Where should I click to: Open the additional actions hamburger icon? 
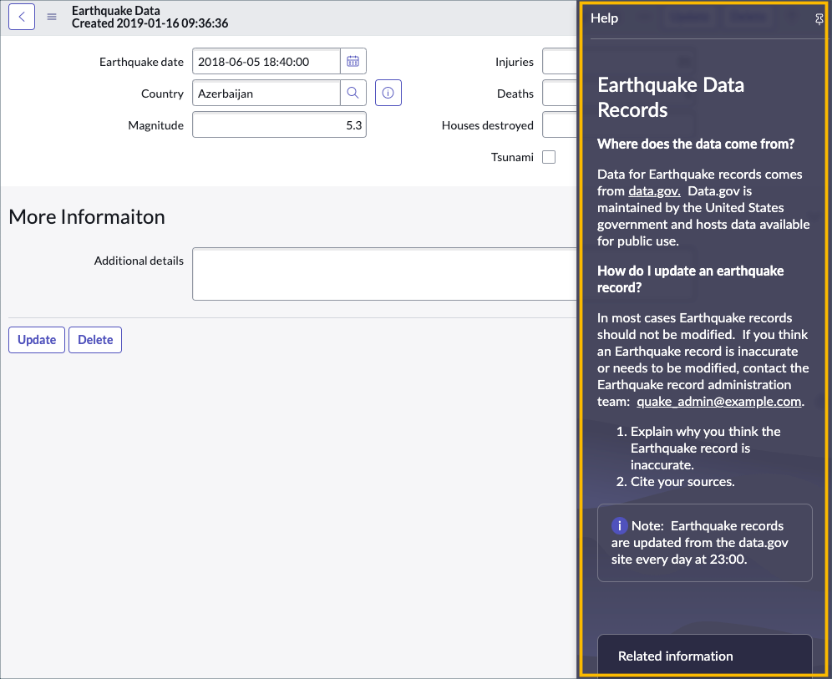click(51, 17)
